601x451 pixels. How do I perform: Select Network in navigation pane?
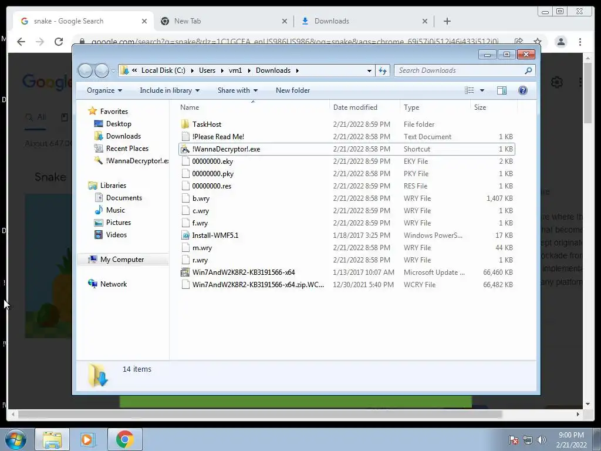click(x=113, y=284)
